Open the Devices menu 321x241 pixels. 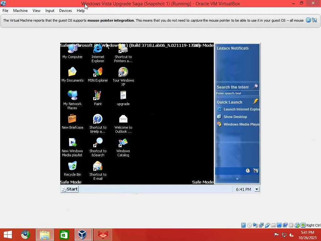66,11
